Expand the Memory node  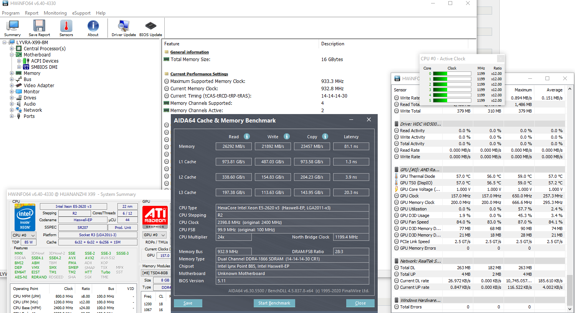12,73
